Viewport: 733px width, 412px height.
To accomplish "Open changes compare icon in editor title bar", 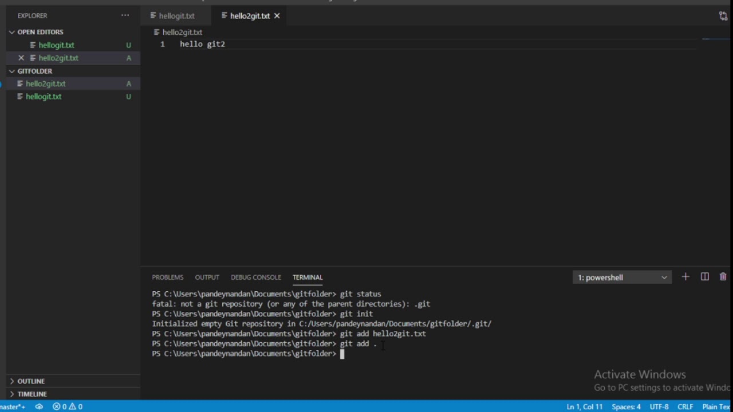I will [723, 16].
